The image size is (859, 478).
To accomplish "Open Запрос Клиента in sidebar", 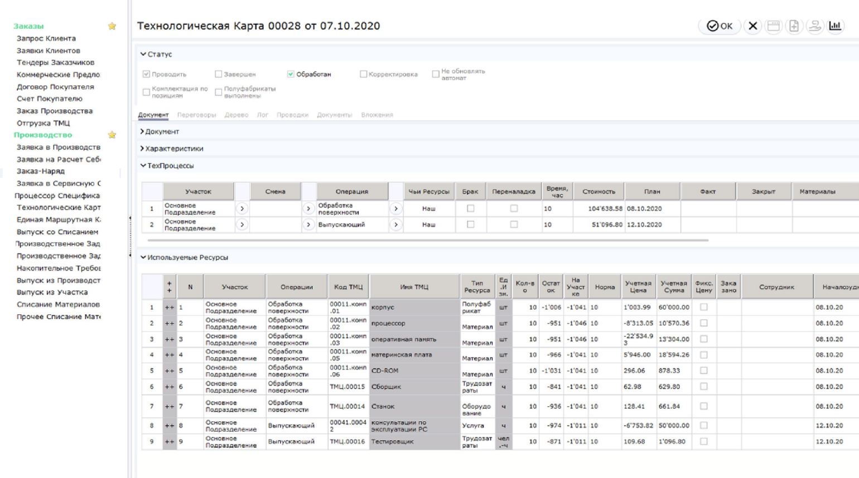I will tap(46, 38).
